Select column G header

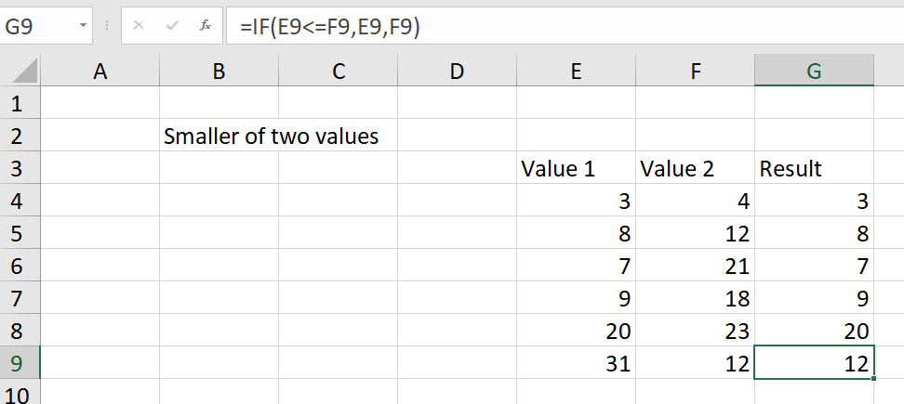click(814, 71)
